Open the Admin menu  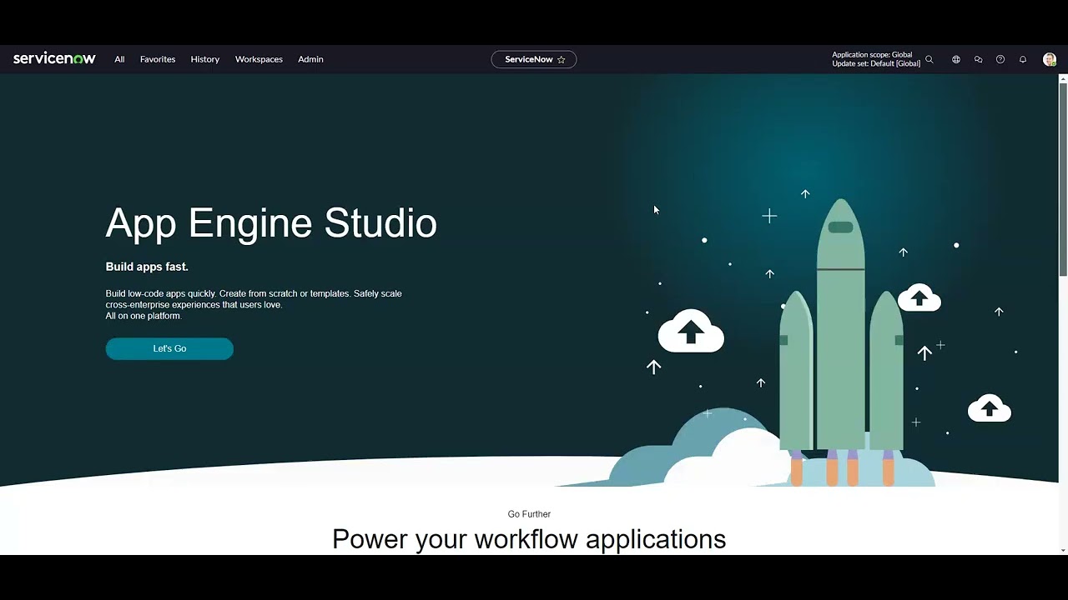point(310,59)
